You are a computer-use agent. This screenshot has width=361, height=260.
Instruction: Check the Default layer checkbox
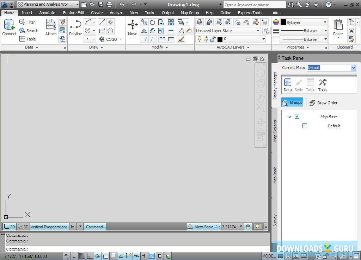305,126
